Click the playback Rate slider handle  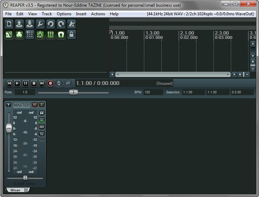pos(74,92)
